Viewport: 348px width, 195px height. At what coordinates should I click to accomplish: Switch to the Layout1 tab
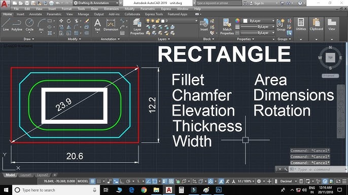pyautogui.click(x=26, y=175)
